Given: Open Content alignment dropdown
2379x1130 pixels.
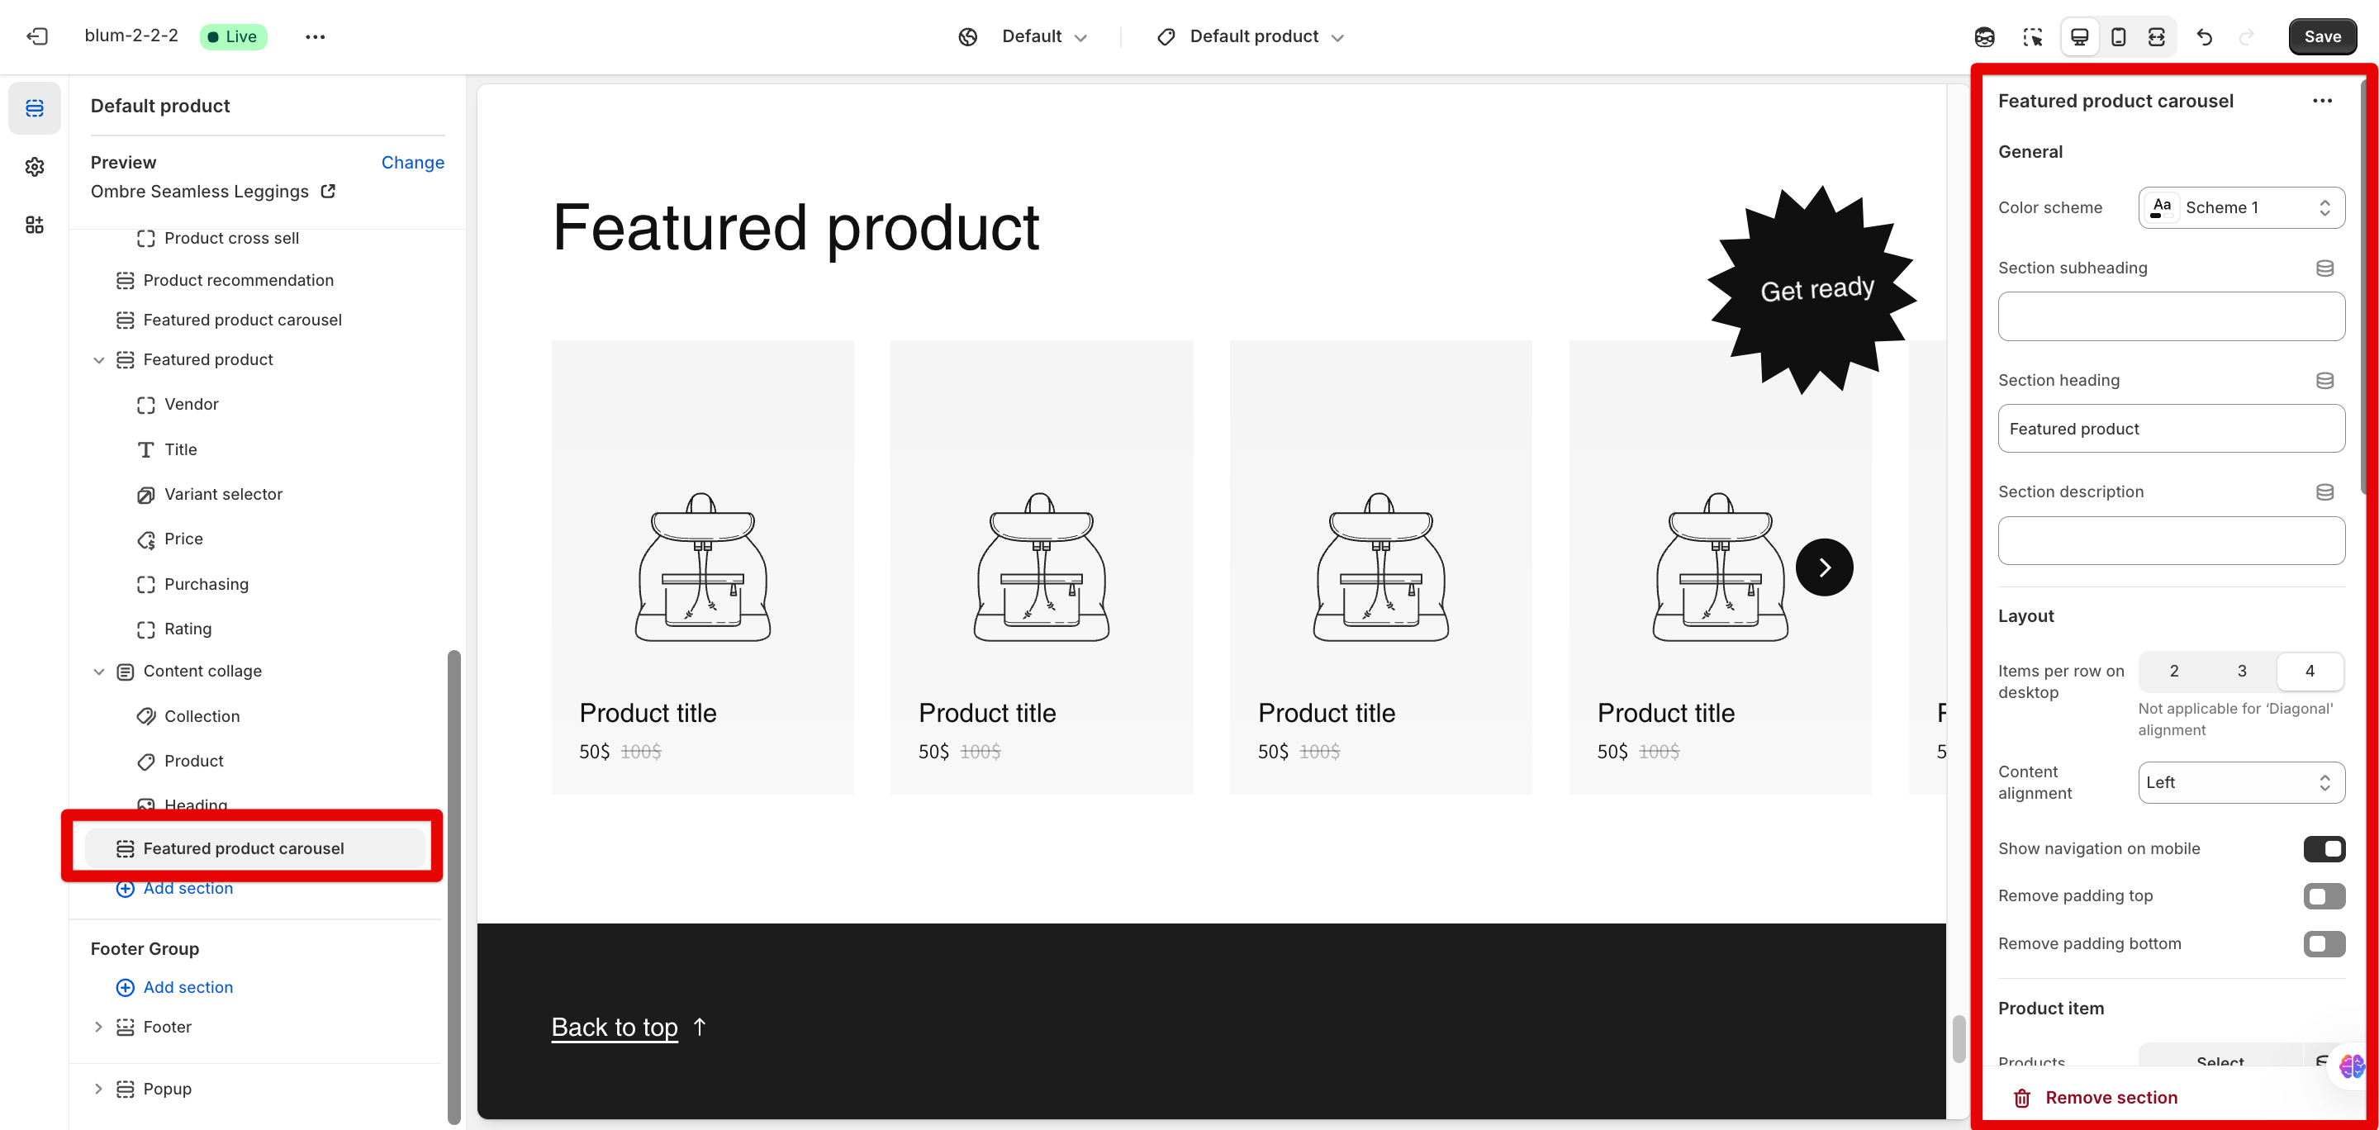Looking at the screenshot, I should (x=2240, y=782).
